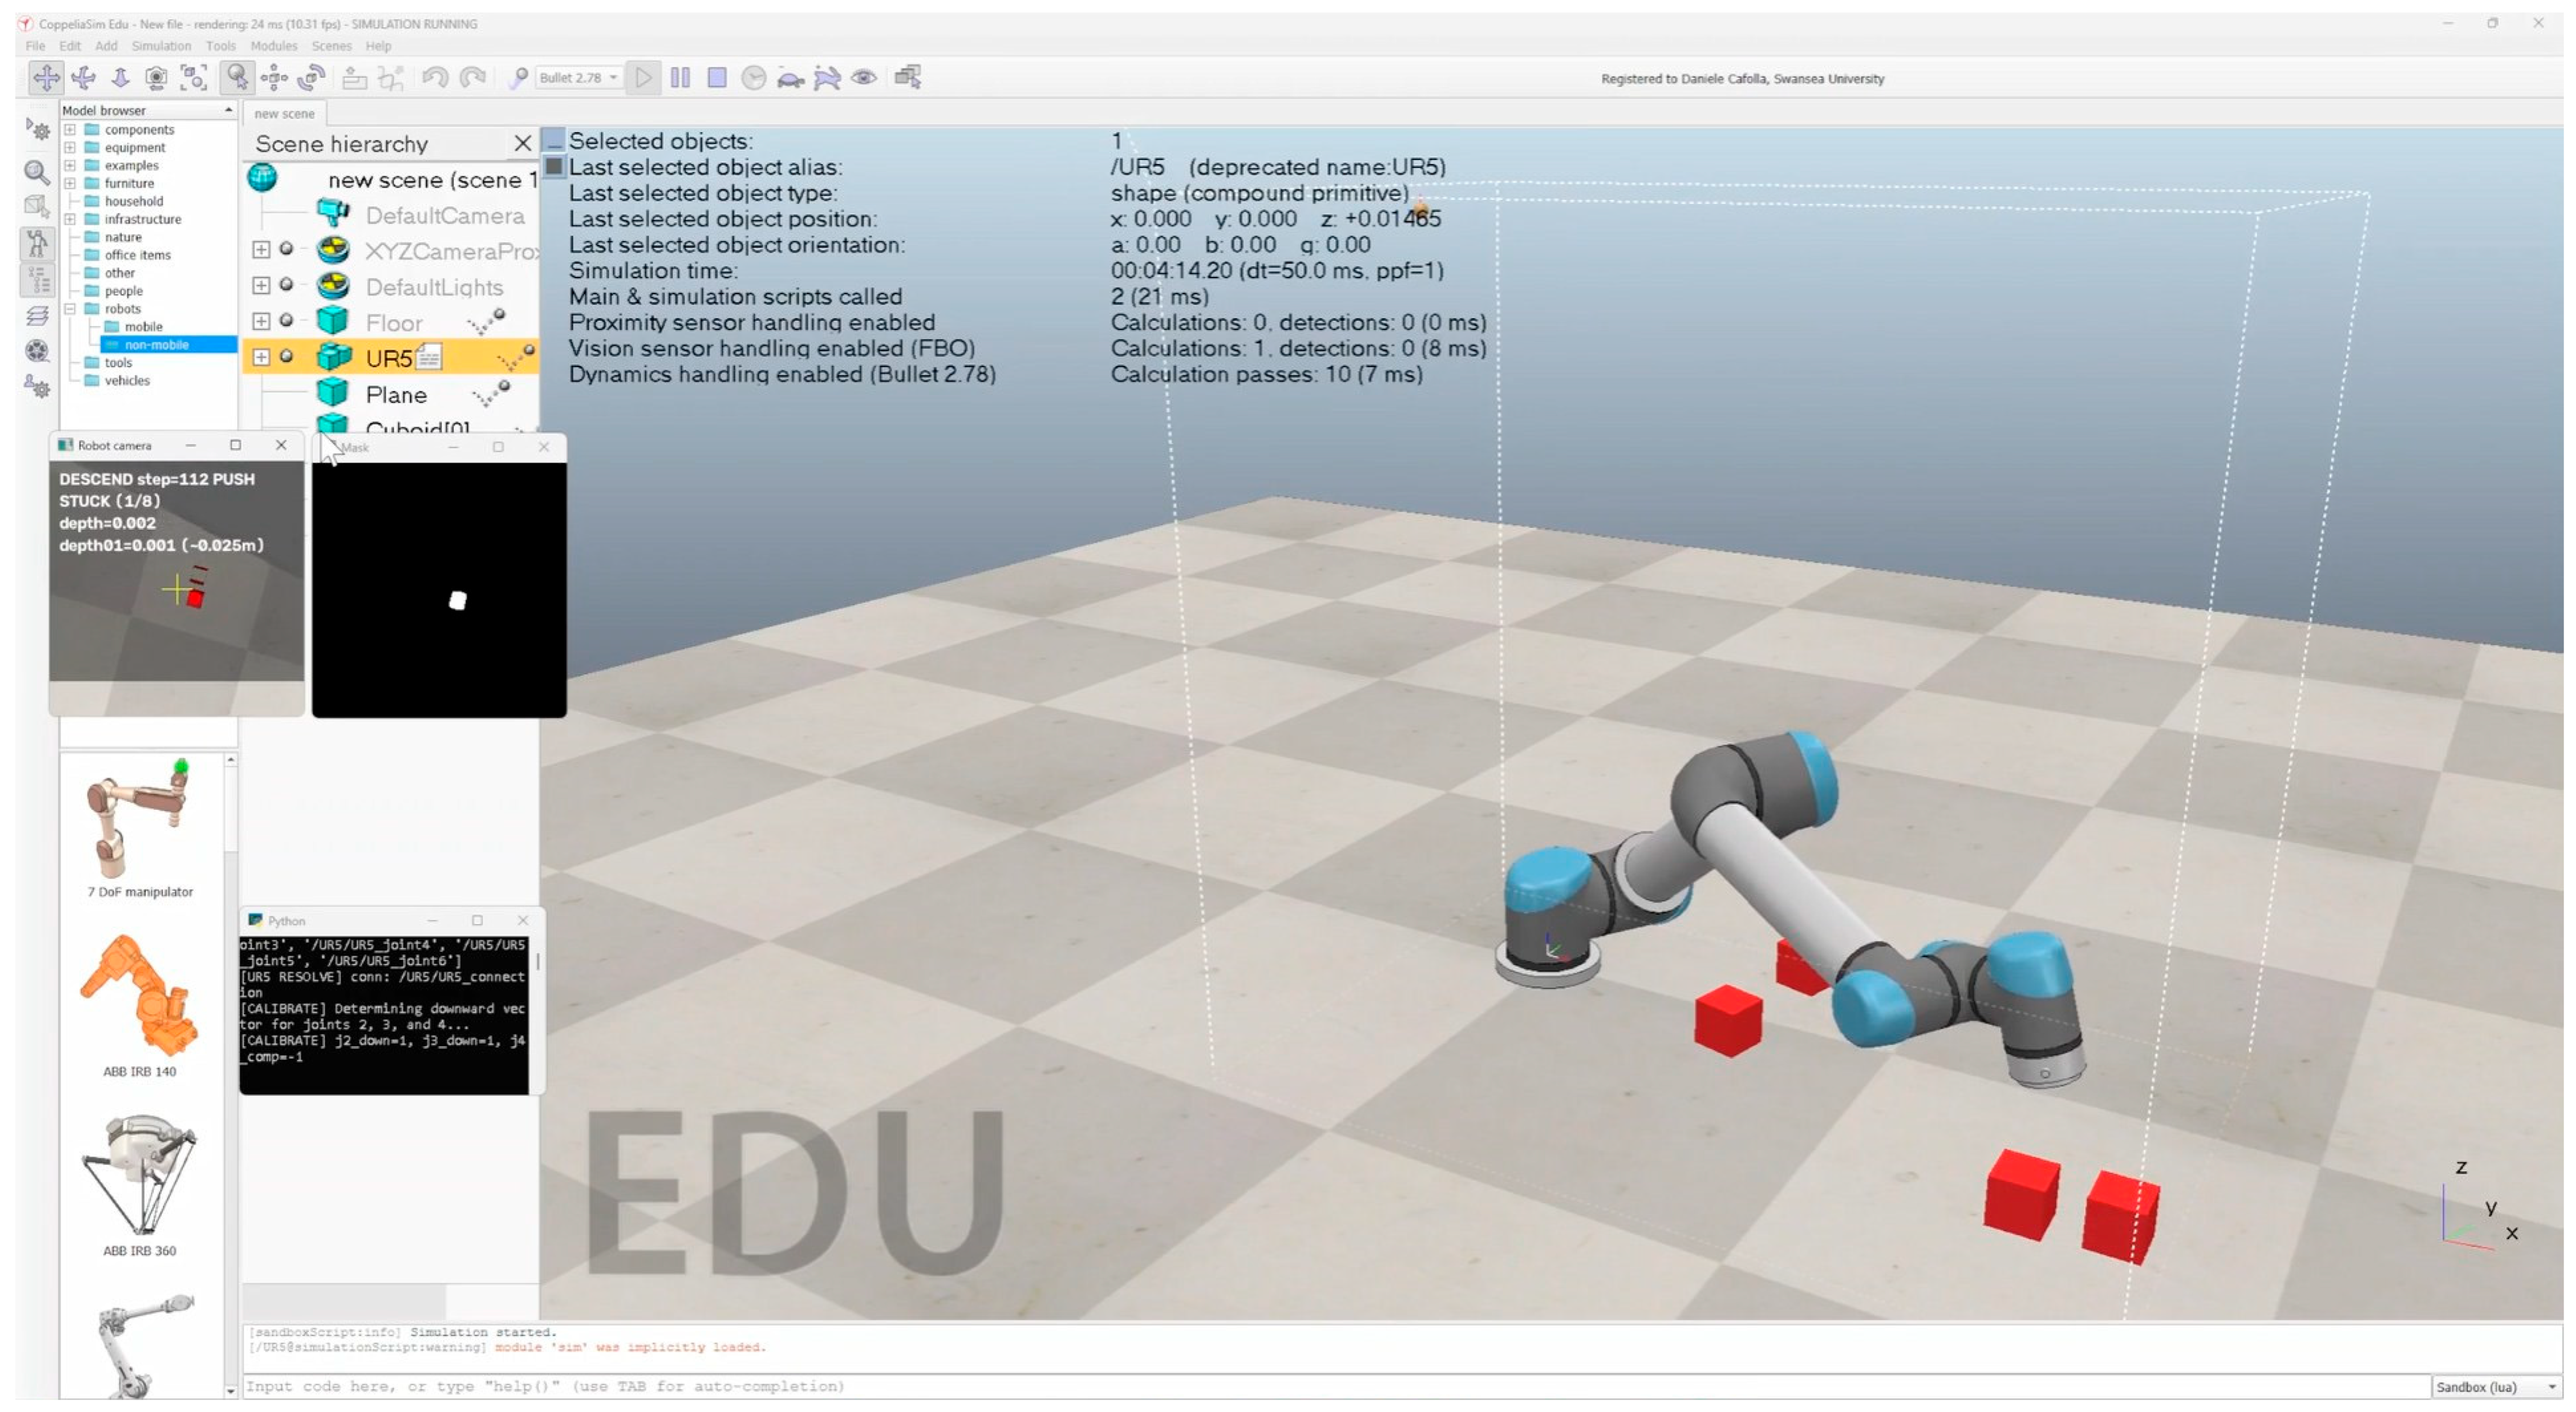Expand the equipment folder in Model browser

coord(70,148)
